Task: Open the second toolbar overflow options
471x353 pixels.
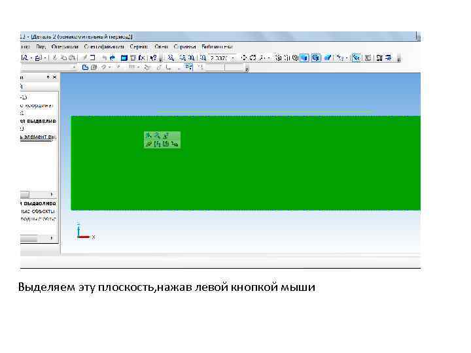Action: pyautogui.click(x=247, y=69)
